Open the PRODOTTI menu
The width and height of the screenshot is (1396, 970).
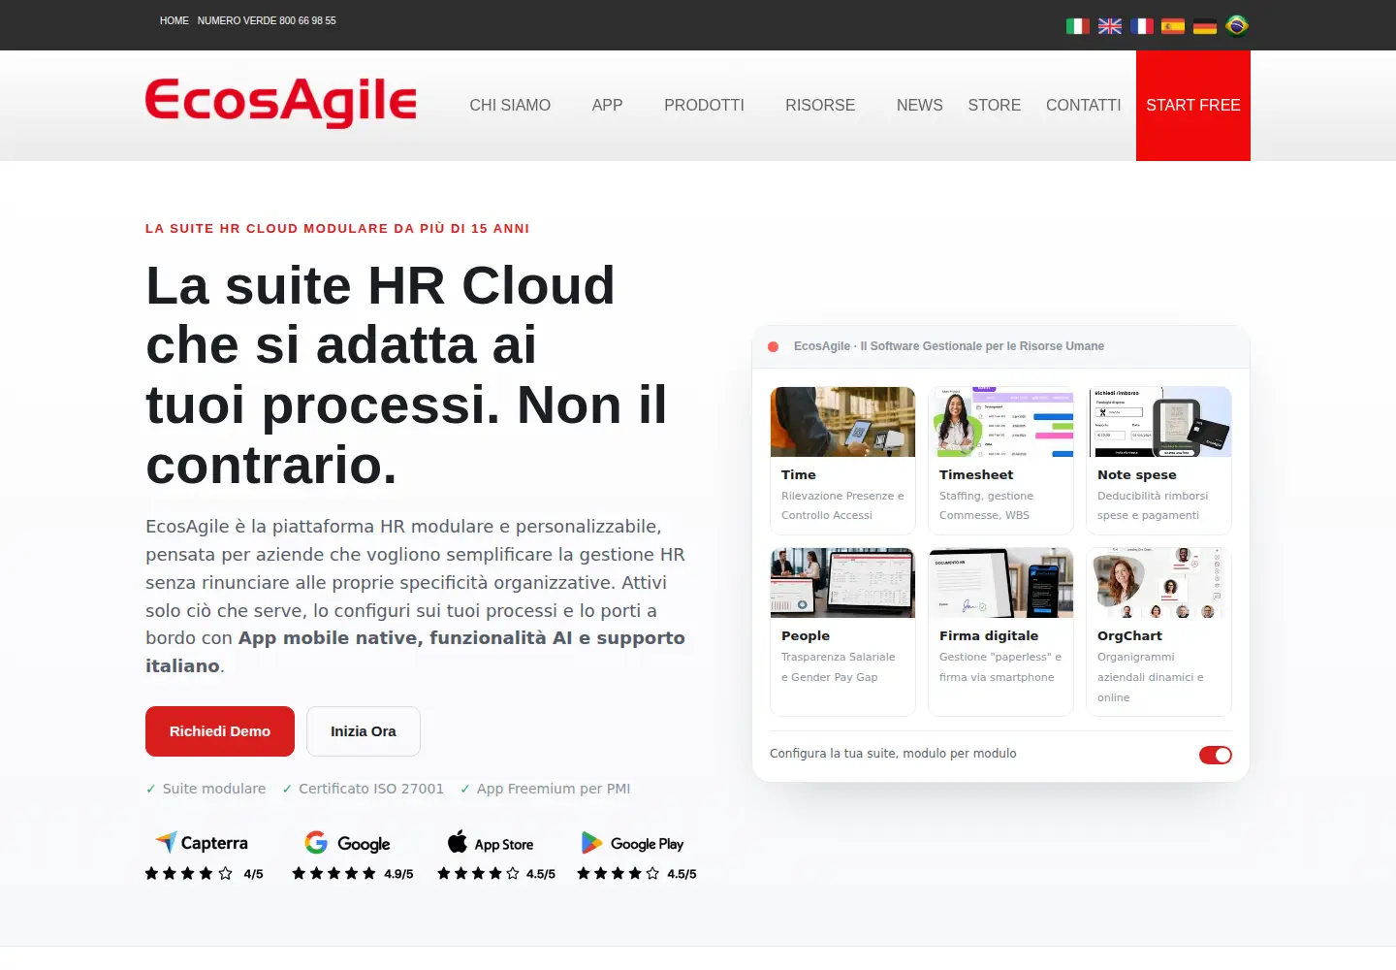(x=704, y=105)
